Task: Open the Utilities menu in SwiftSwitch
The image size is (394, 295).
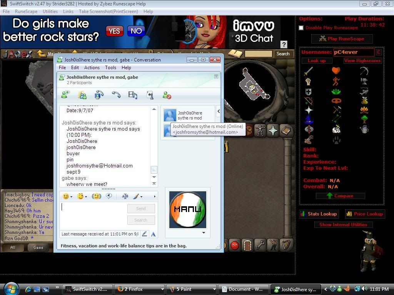Action: coord(50,12)
